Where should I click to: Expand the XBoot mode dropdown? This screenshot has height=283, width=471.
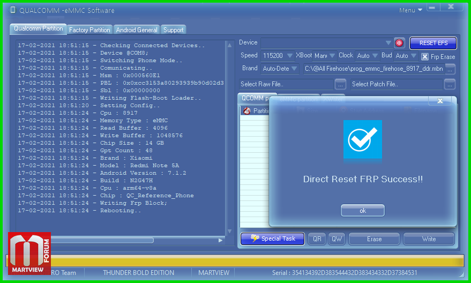[x=332, y=56]
